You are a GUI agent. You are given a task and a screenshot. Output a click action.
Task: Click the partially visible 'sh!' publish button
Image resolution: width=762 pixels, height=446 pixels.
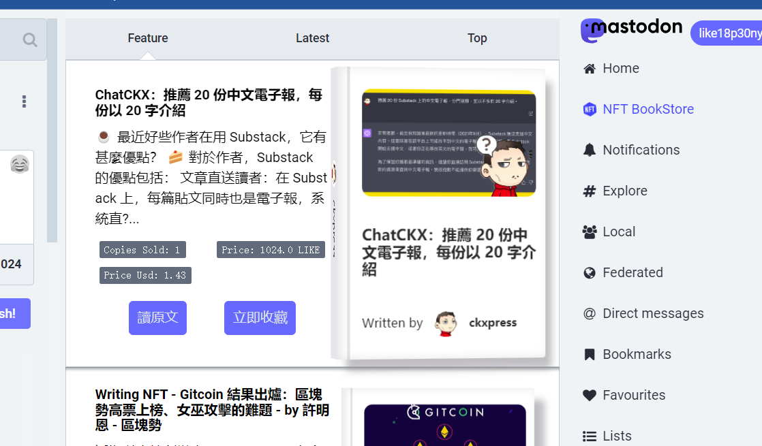(x=14, y=313)
